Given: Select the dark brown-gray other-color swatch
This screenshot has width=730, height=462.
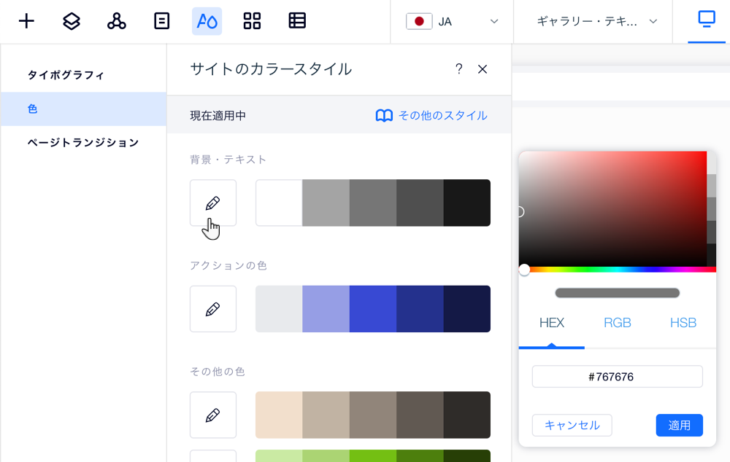Looking at the screenshot, I should point(420,415).
